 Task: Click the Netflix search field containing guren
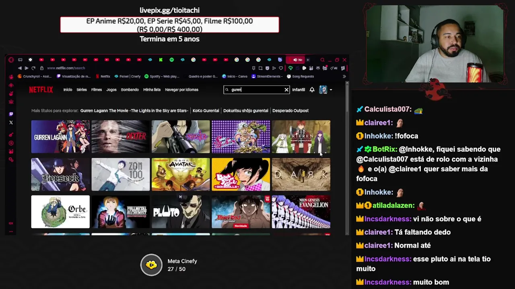pyautogui.click(x=257, y=90)
